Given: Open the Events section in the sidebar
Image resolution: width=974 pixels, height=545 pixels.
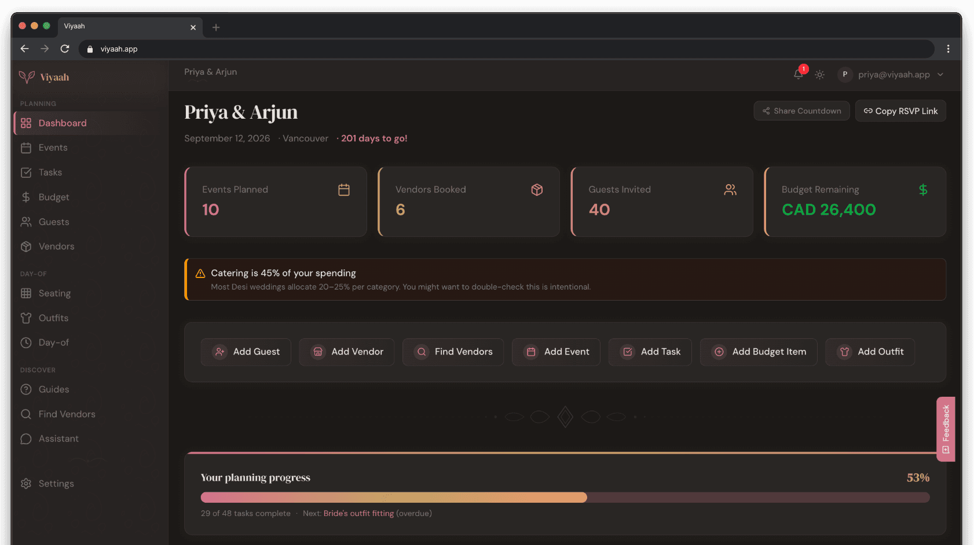Looking at the screenshot, I should click(x=52, y=148).
